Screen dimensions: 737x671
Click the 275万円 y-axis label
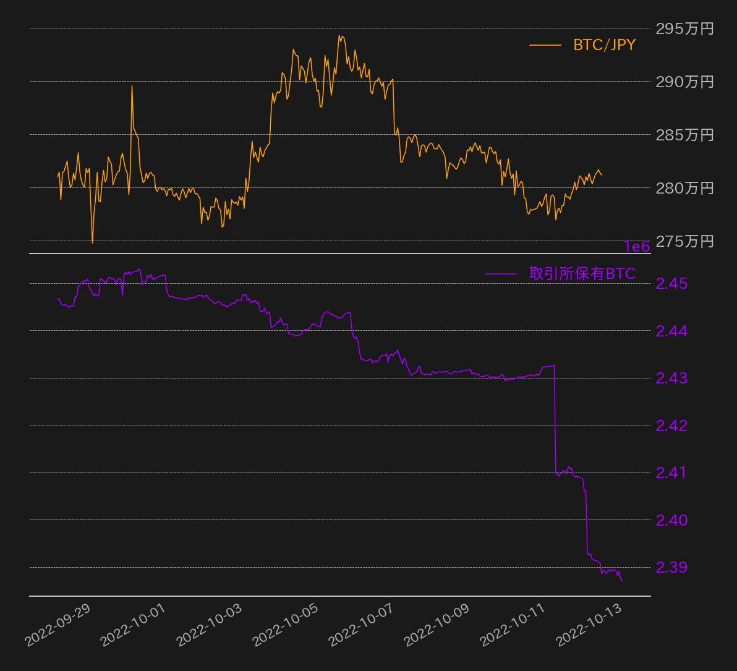pos(684,241)
